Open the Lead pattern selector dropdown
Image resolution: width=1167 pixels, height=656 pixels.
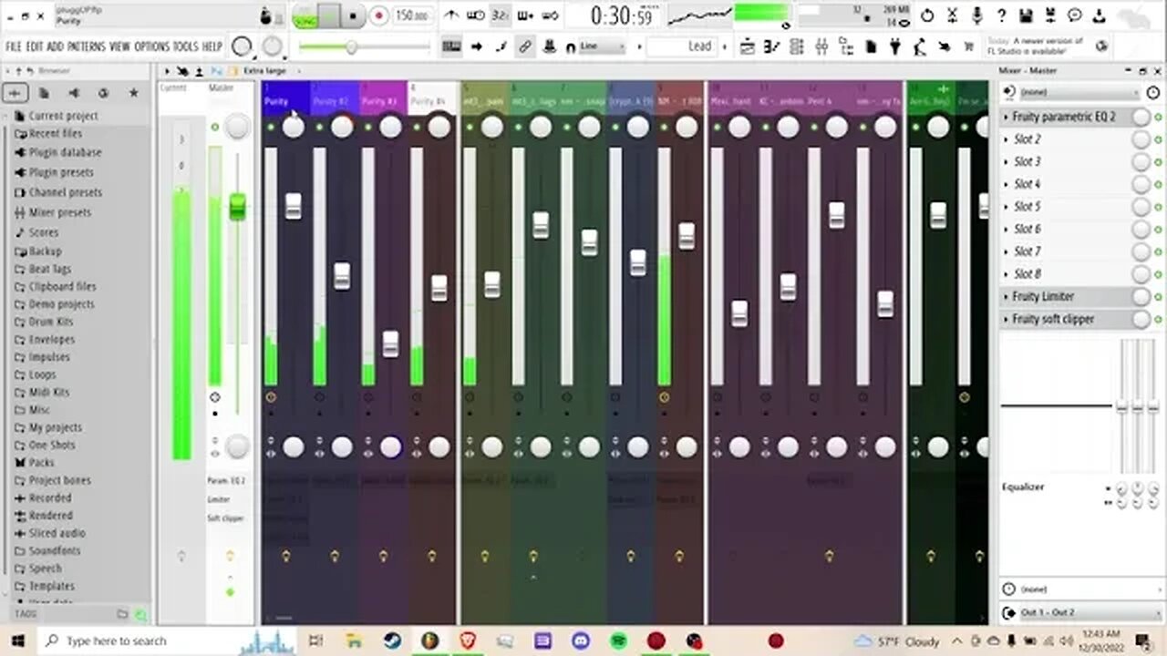684,46
